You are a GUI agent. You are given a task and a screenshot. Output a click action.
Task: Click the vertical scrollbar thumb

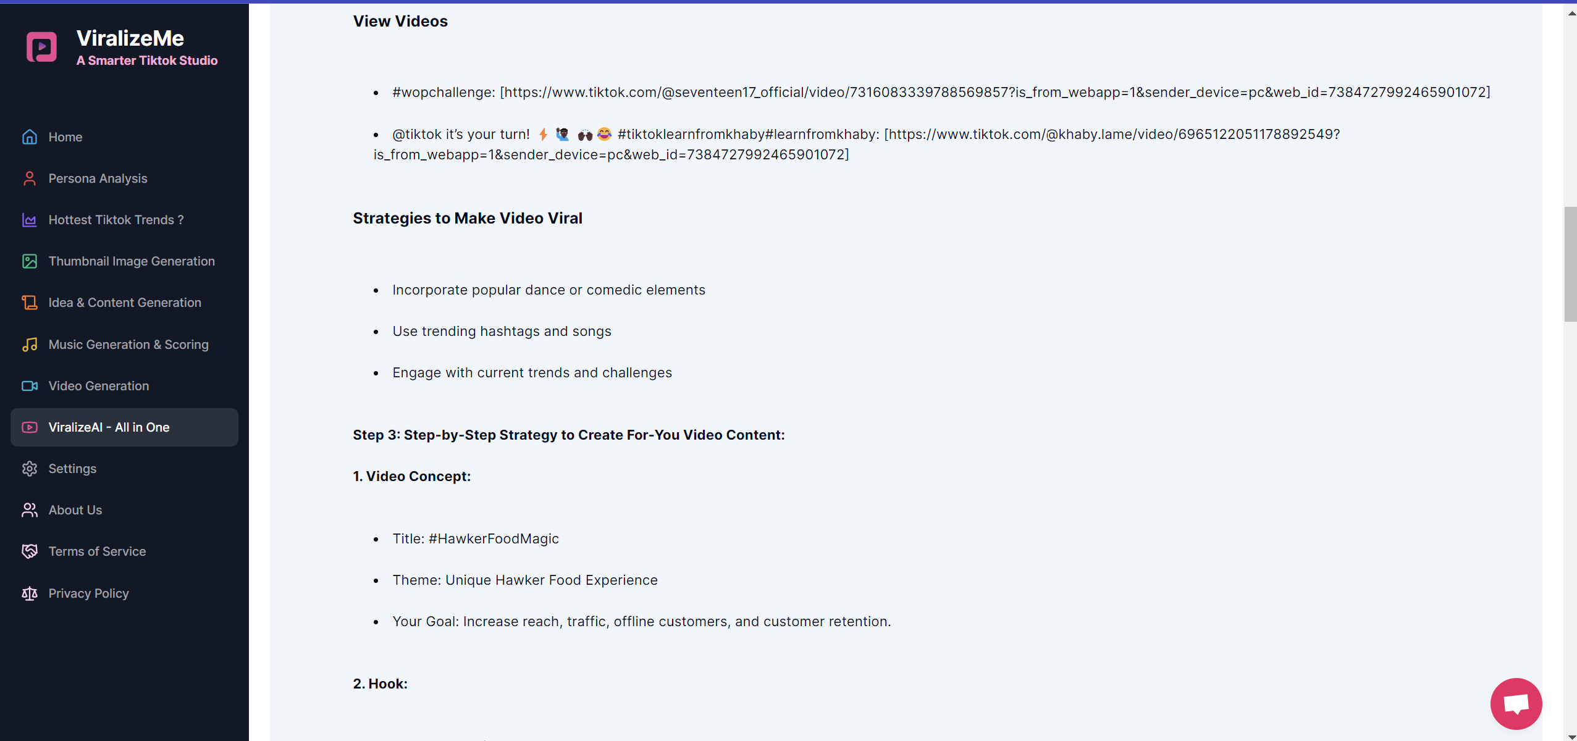tap(1570, 264)
